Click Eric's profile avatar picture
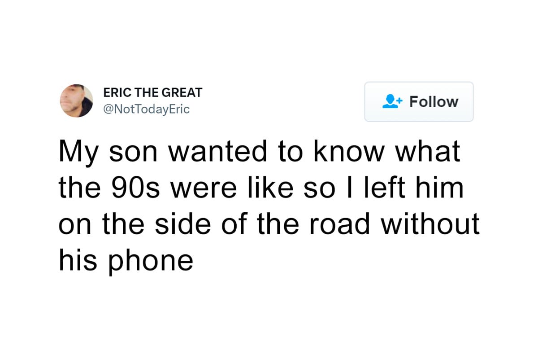The image size is (538, 359). [77, 101]
